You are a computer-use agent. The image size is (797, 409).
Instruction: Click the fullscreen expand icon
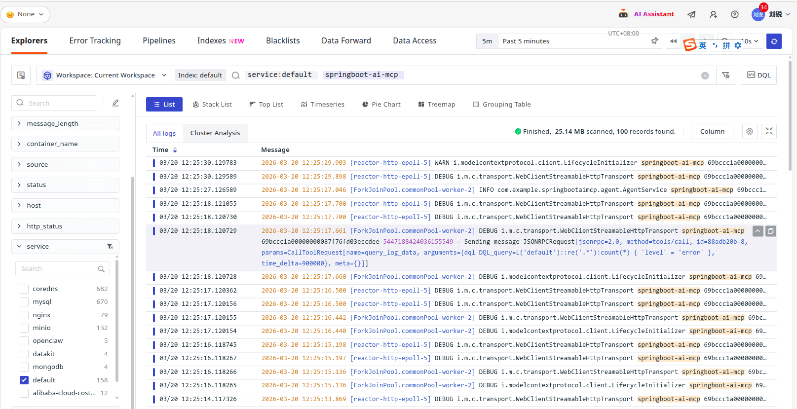tap(769, 131)
